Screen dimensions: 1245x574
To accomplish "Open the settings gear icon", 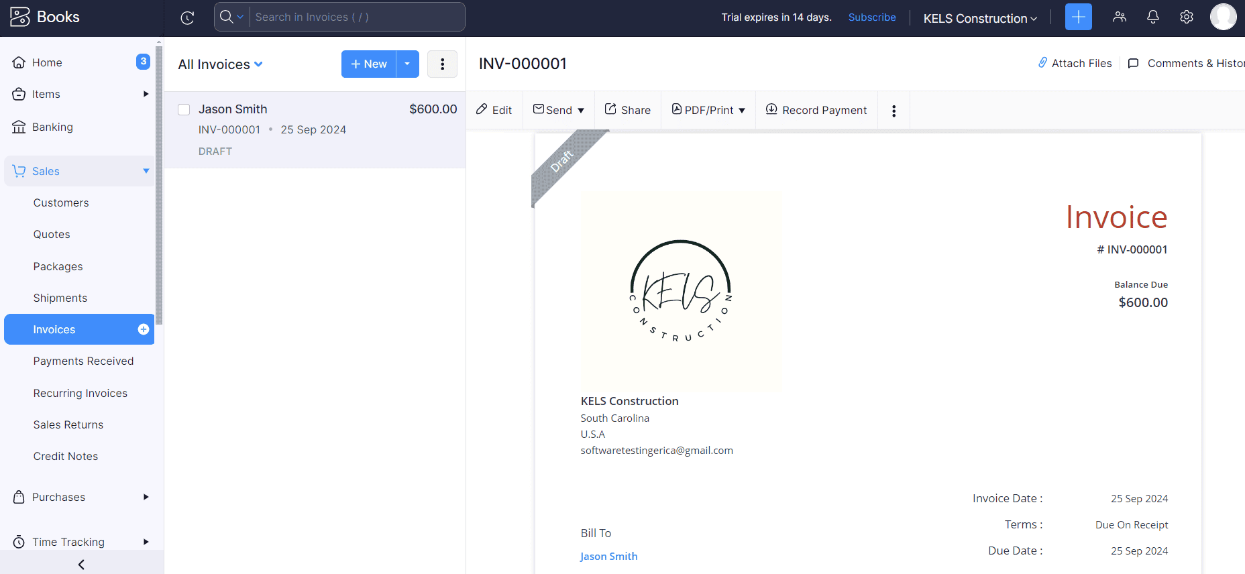I will pyautogui.click(x=1187, y=17).
